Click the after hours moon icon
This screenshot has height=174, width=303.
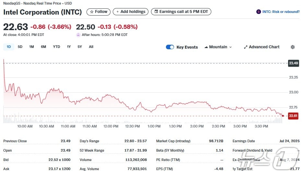(78, 35)
